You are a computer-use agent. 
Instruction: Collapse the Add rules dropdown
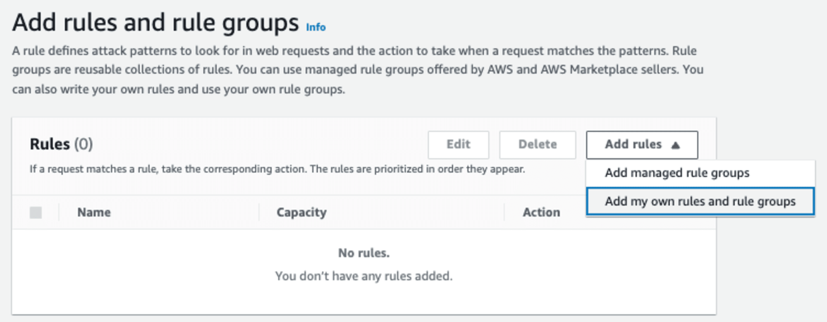tap(642, 145)
